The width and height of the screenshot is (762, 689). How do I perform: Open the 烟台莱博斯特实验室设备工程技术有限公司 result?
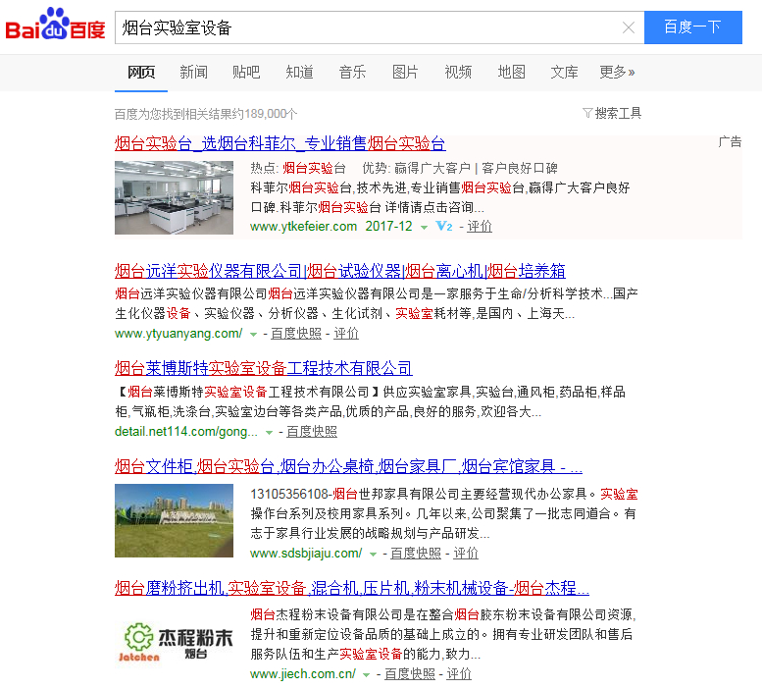click(x=263, y=368)
